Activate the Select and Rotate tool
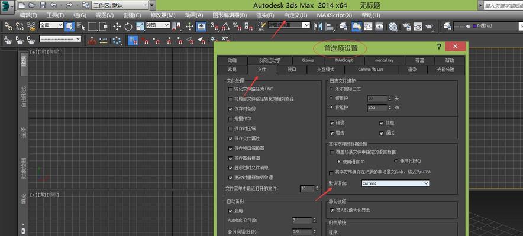 pyautogui.click(x=128, y=27)
